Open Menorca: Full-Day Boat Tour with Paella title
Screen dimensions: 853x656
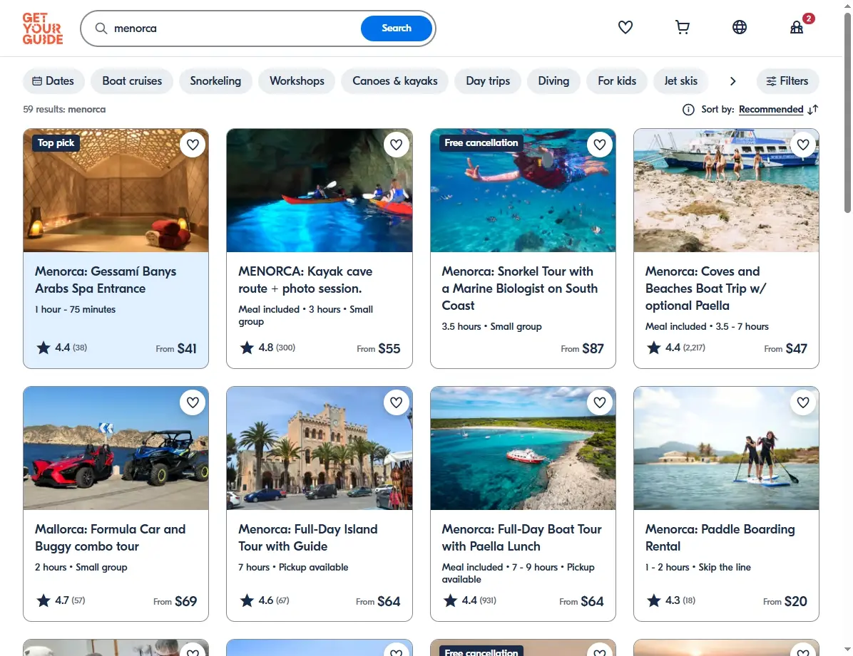[x=521, y=538]
